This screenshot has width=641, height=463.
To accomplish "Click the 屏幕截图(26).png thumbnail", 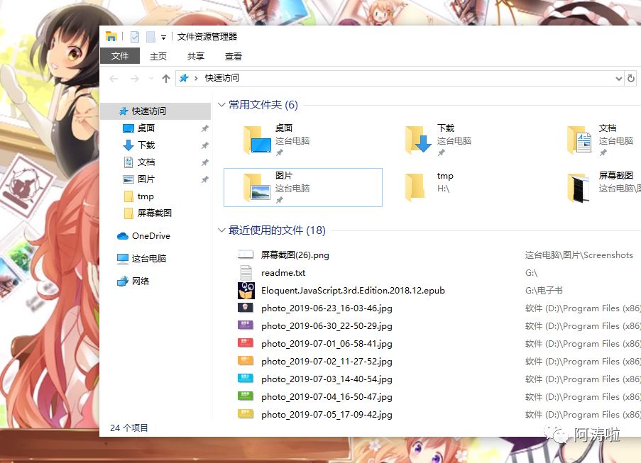I will (x=246, y=255).
